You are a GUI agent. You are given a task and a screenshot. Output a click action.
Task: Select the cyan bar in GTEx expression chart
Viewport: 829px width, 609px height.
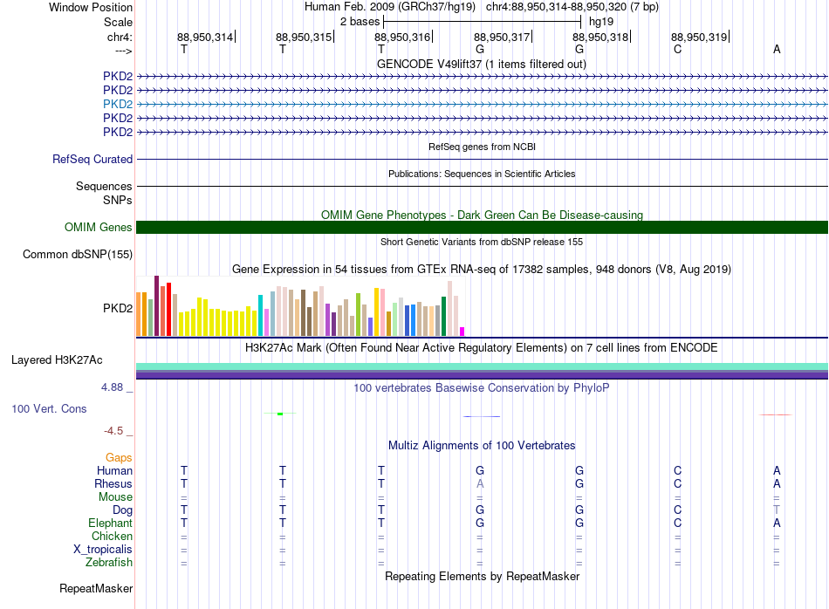tap(261, 315)
